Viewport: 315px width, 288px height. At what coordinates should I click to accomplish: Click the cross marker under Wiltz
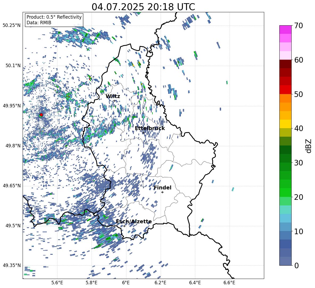pyautogui.click(x=114, y=101)
